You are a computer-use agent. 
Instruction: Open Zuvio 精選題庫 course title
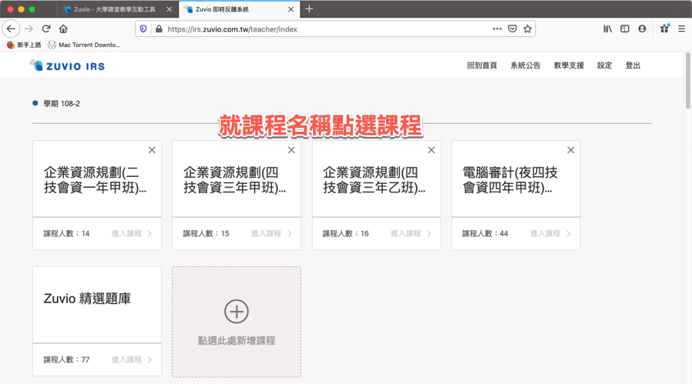point(87,299)
